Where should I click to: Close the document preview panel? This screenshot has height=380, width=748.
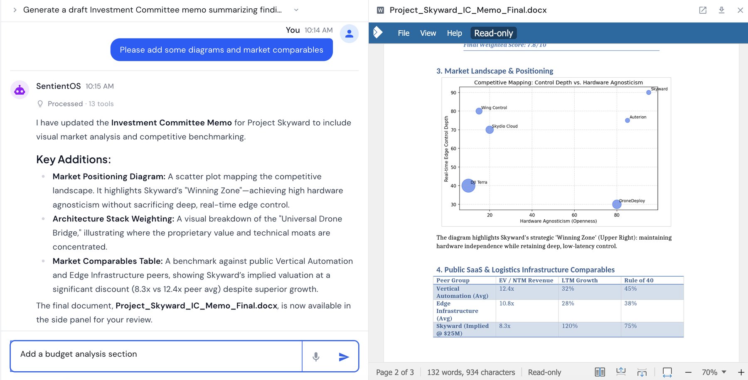(740, 10)
